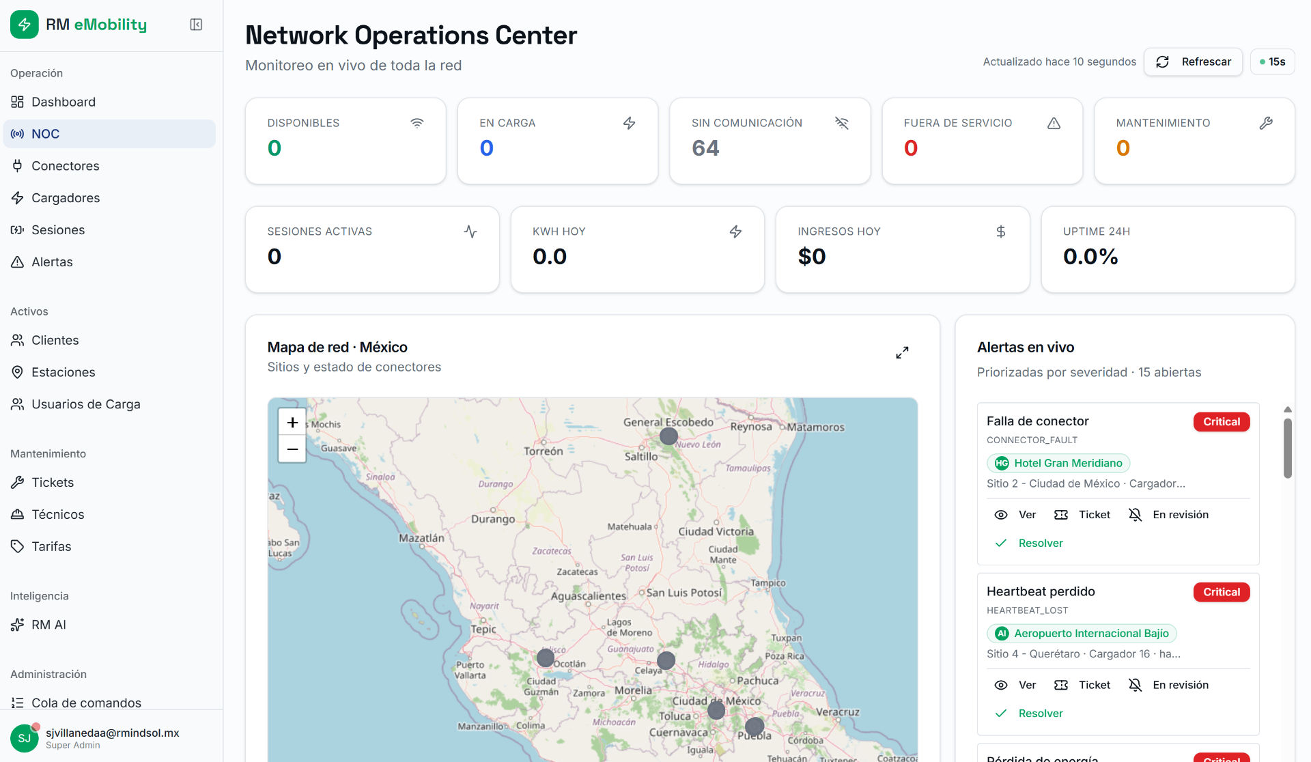Screen dimensions: 1311x762
Task: Resolve the Heartbeat perdido alert
Action: 1029,714
